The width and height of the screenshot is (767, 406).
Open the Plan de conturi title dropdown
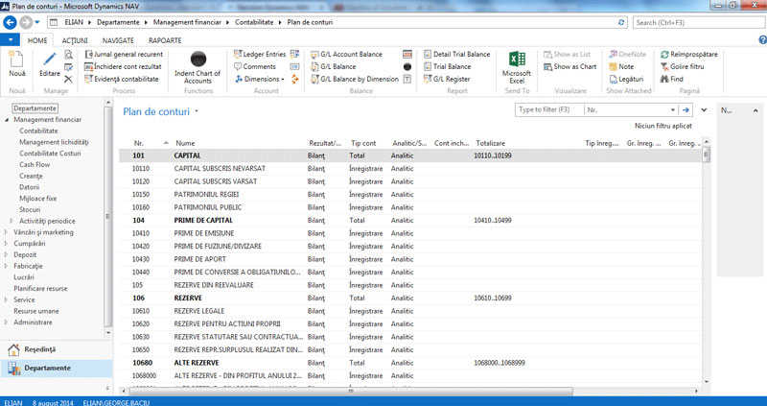point(197,111)
